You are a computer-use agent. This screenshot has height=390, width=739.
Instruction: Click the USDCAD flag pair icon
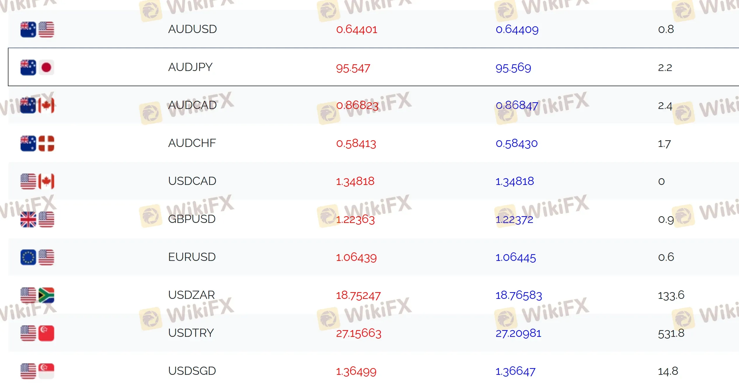(37, 181)
